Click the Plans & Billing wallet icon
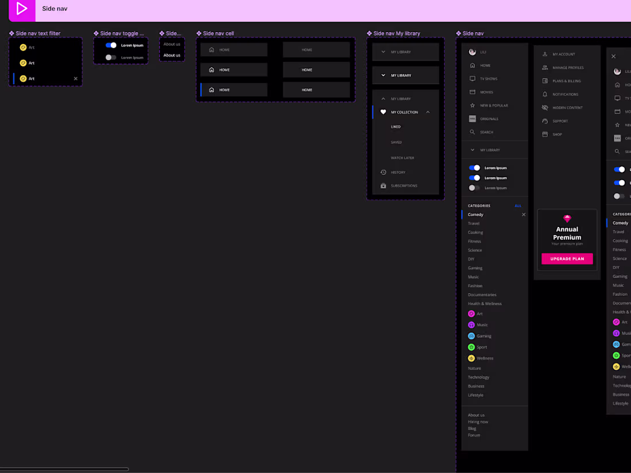The width and height of the screenshot is (631, 473). 545,81
